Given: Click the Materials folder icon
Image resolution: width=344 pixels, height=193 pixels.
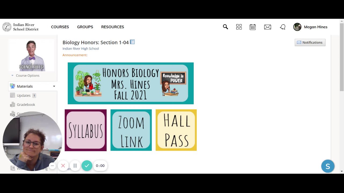Looking at the screenshot, I should click(x=12, y=86).
